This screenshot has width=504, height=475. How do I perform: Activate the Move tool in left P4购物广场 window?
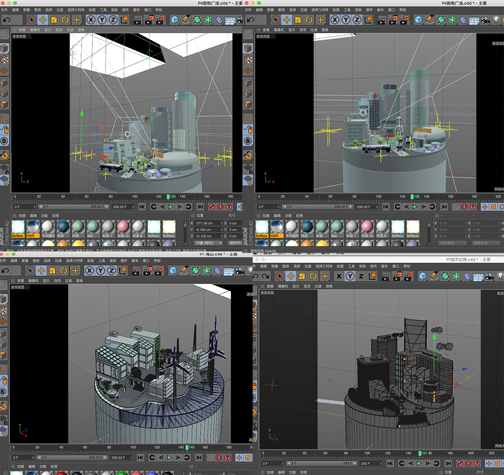[x=42, y=20]
